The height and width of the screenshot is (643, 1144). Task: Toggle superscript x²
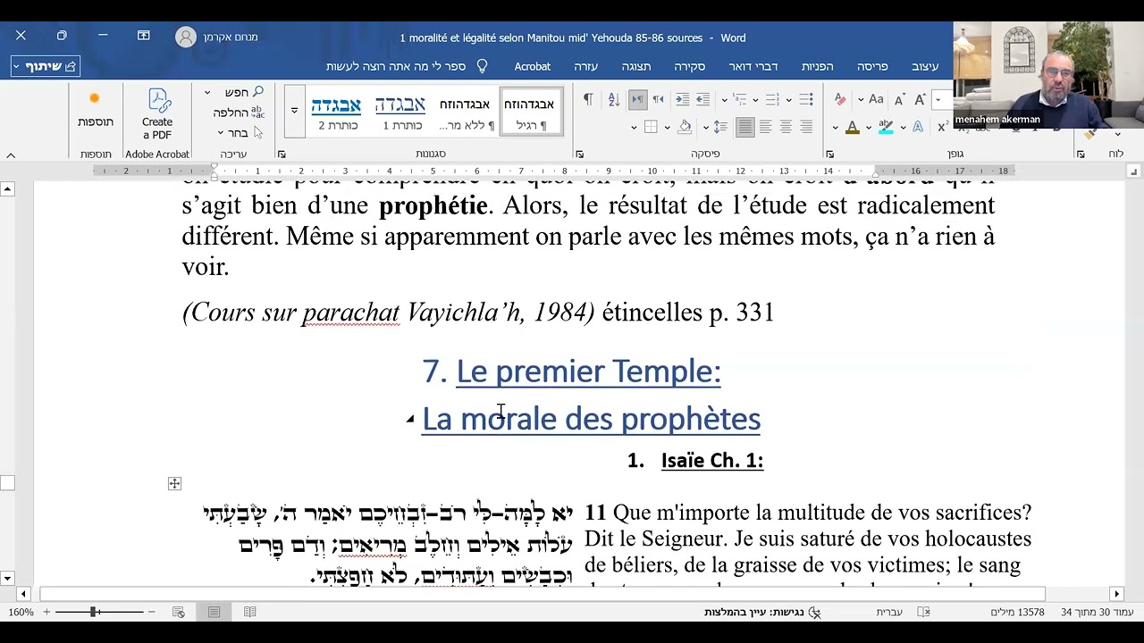(x=943, y=128)
